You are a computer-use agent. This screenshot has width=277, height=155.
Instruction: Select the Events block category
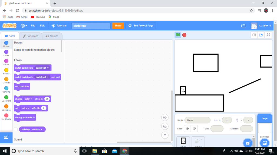click(x=6, y=71)
